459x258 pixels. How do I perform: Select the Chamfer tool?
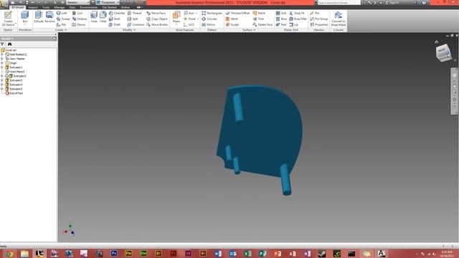pos(117,13)
